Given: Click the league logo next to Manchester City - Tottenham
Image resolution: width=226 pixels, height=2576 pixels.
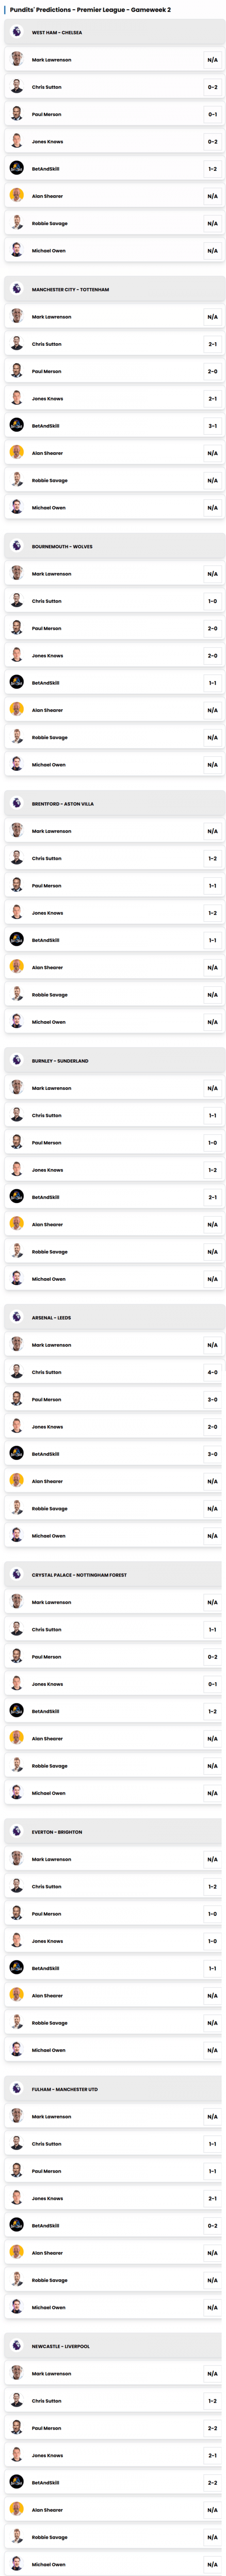Looking at the screenshot, I should (16, 289).
